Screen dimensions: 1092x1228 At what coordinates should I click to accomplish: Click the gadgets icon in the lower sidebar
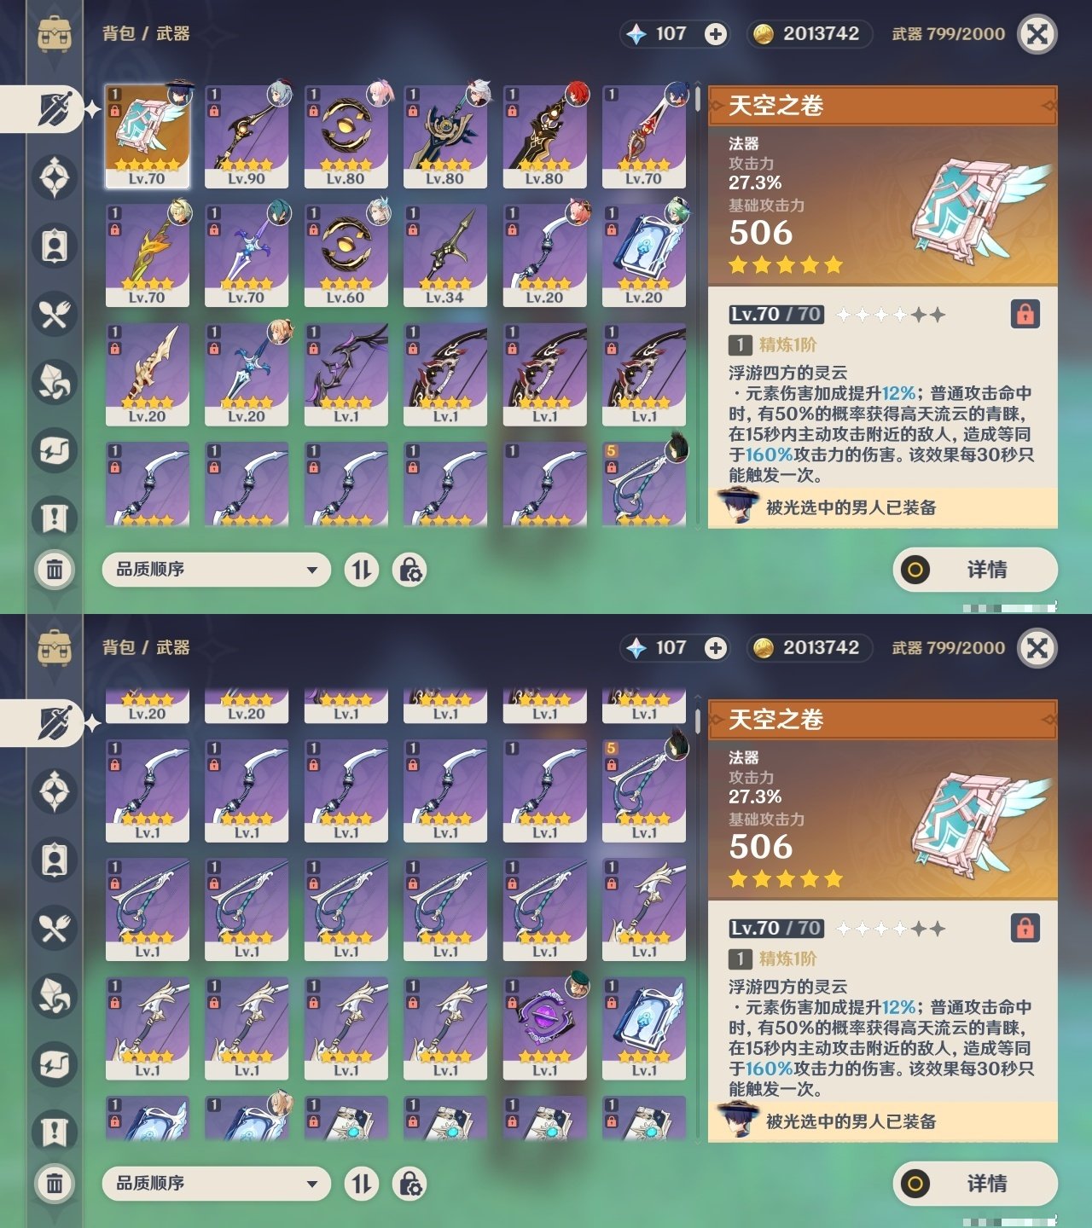[x=55, y=1064]
